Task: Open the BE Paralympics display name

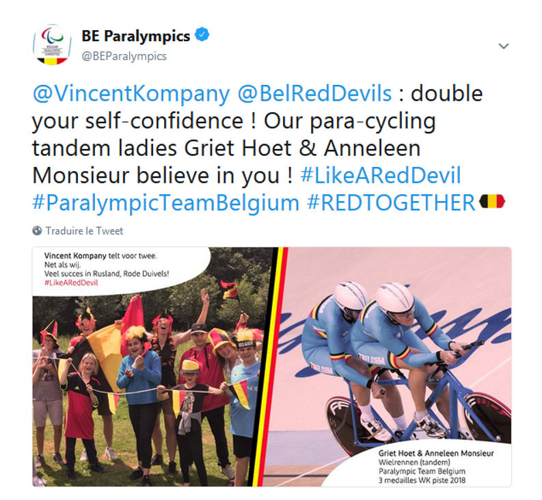Action: click(x=136, y=36)
